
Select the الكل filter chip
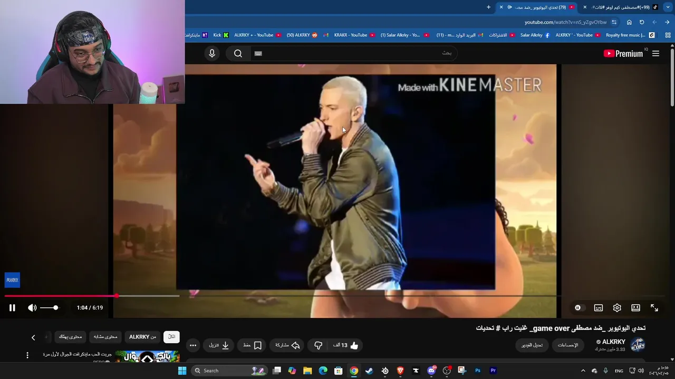(171, 337)
